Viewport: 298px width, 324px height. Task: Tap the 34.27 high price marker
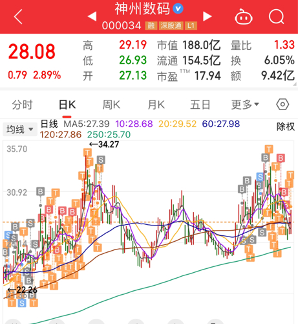[104, 145]
